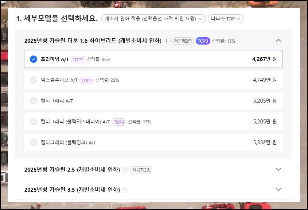Select the 캘리그래피 A/T trim radio
The image size is (308, 210).
(x=34, y=101)
